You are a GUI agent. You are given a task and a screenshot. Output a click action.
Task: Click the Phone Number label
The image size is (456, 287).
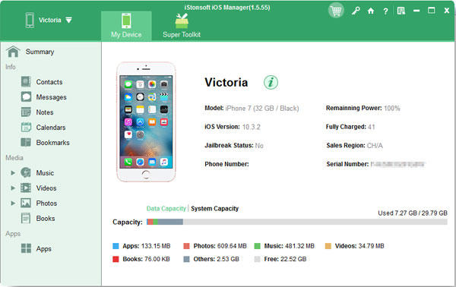tap(226, 164)
